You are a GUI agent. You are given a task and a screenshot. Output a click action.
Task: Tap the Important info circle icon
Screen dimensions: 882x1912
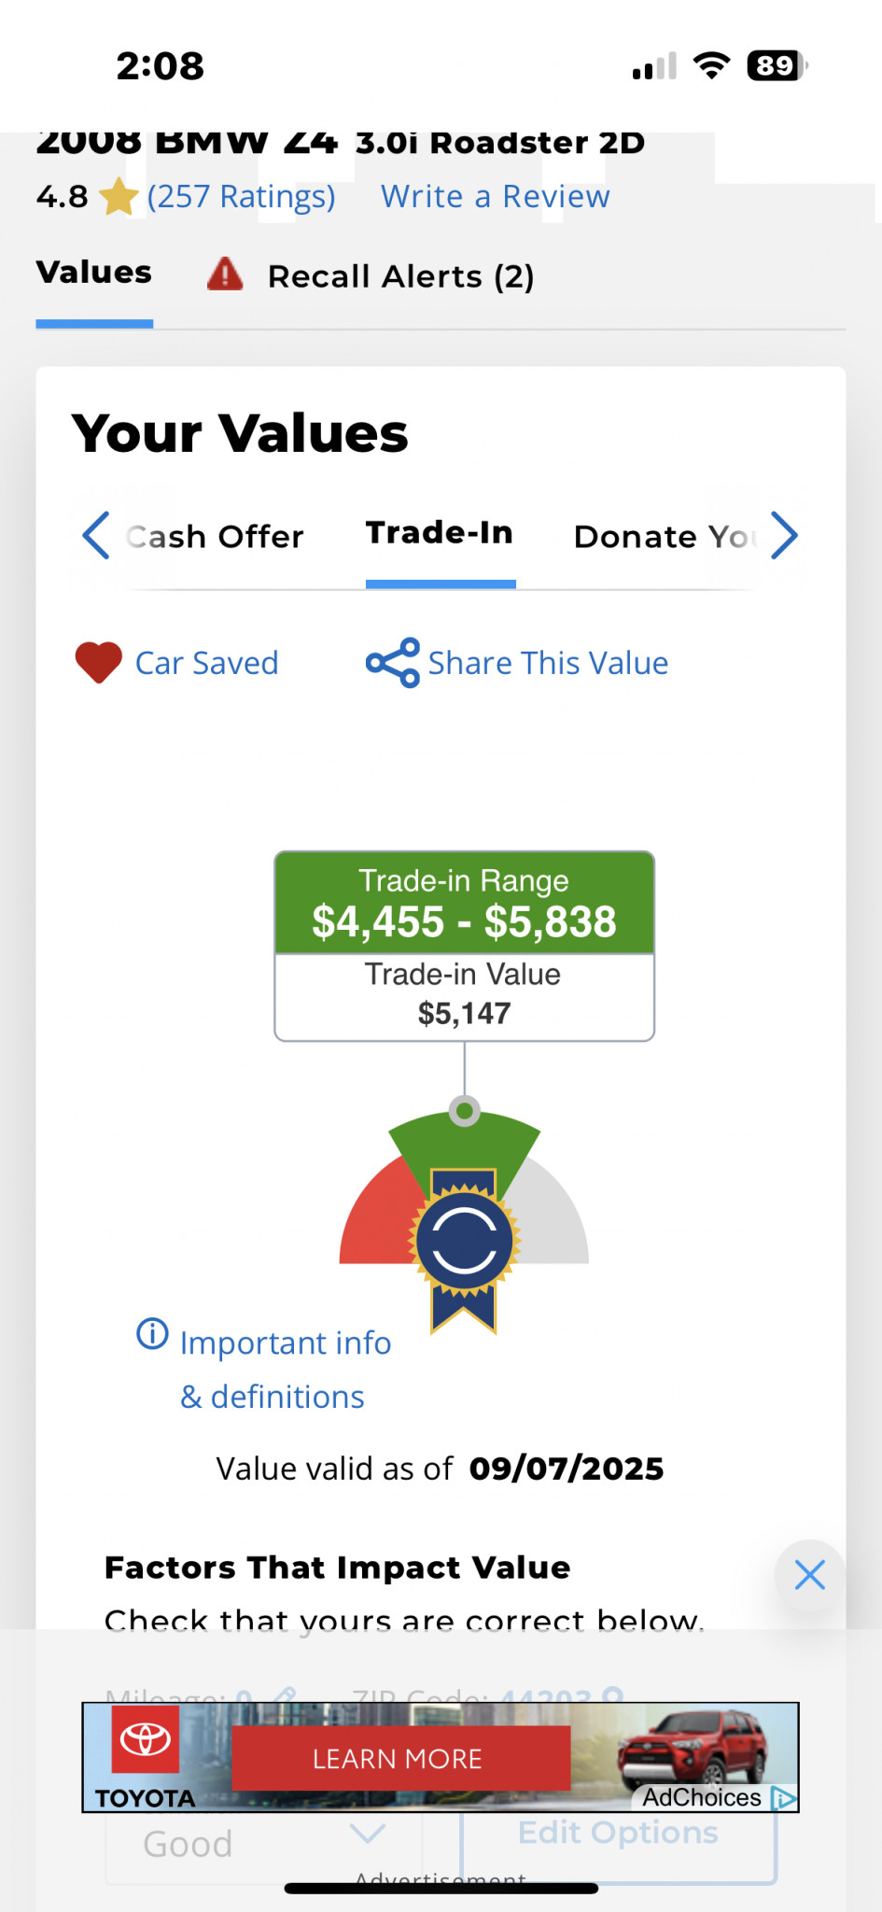(x=152, y=1334)
